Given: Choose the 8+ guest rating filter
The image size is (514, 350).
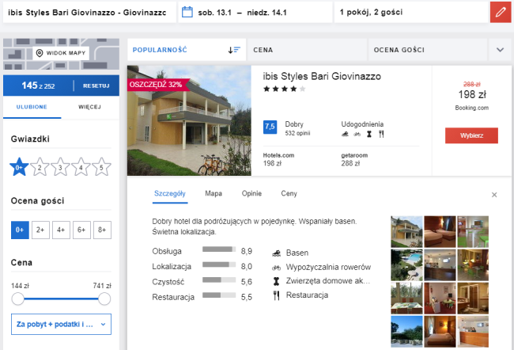Looking at the screenshot, I should (x=101, y=230).
